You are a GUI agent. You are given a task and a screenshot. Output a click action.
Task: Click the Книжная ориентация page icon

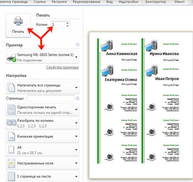point(11,136)
